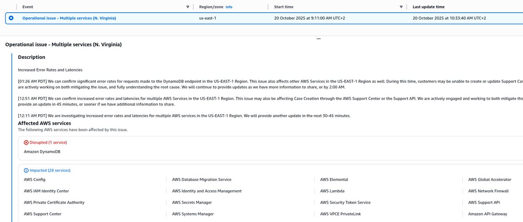Click the Impacted (28 services) label
The width and height of the screenshot is (523, 222).
click(x=50, y=170)
